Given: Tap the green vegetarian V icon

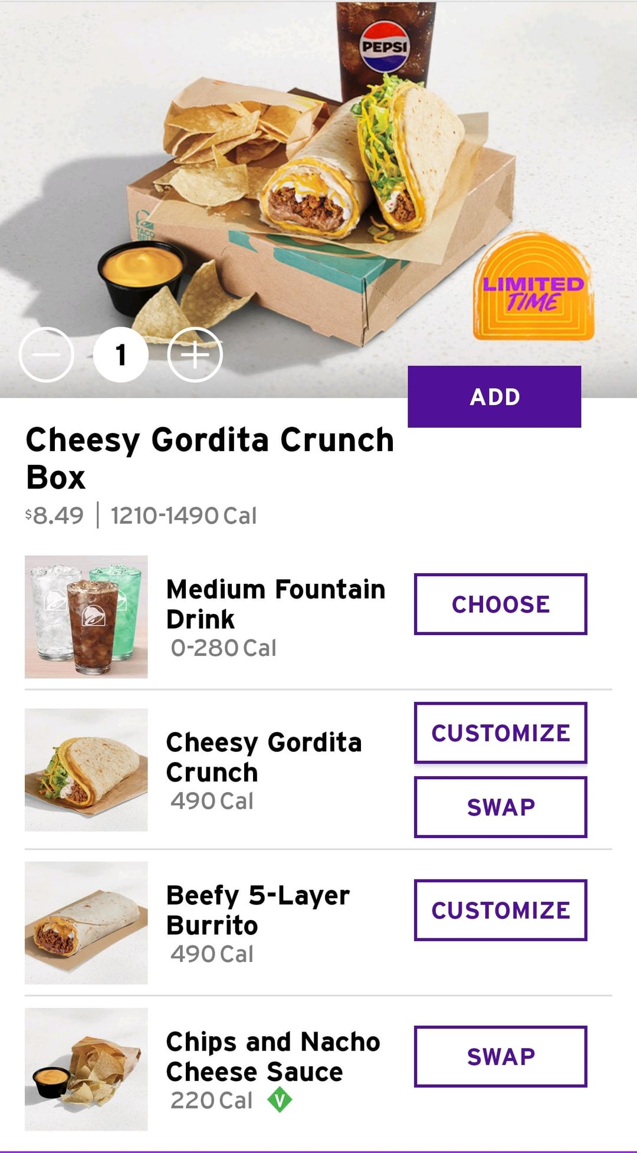Looking at the screenshot, I should [280, 1101].
